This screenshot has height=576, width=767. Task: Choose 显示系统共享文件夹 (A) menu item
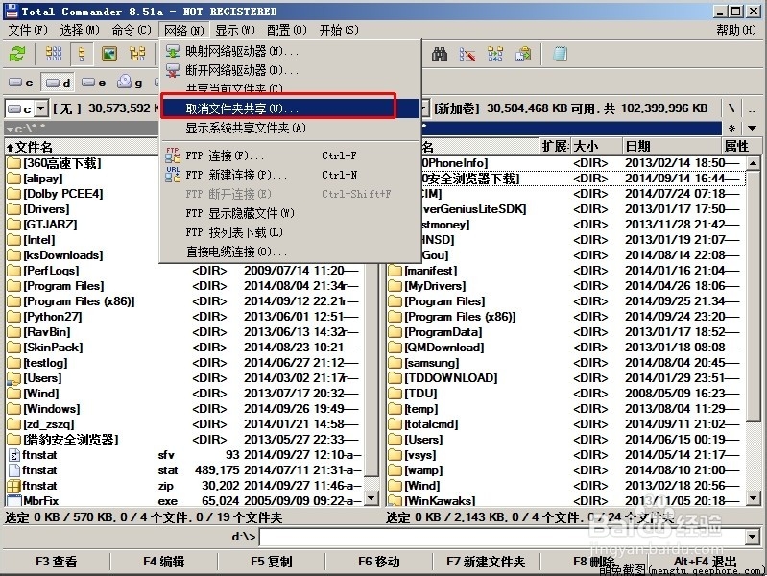(291, 129)
